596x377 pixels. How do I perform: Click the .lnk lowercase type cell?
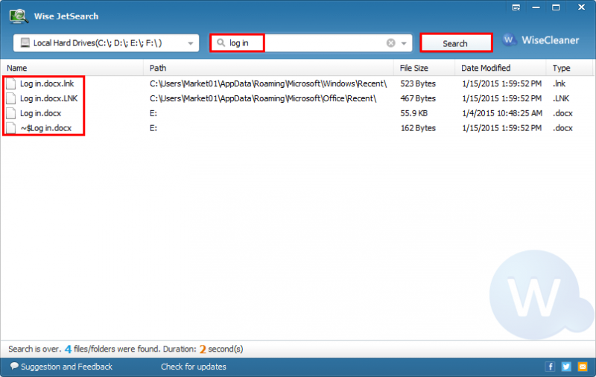pos(559,83)
